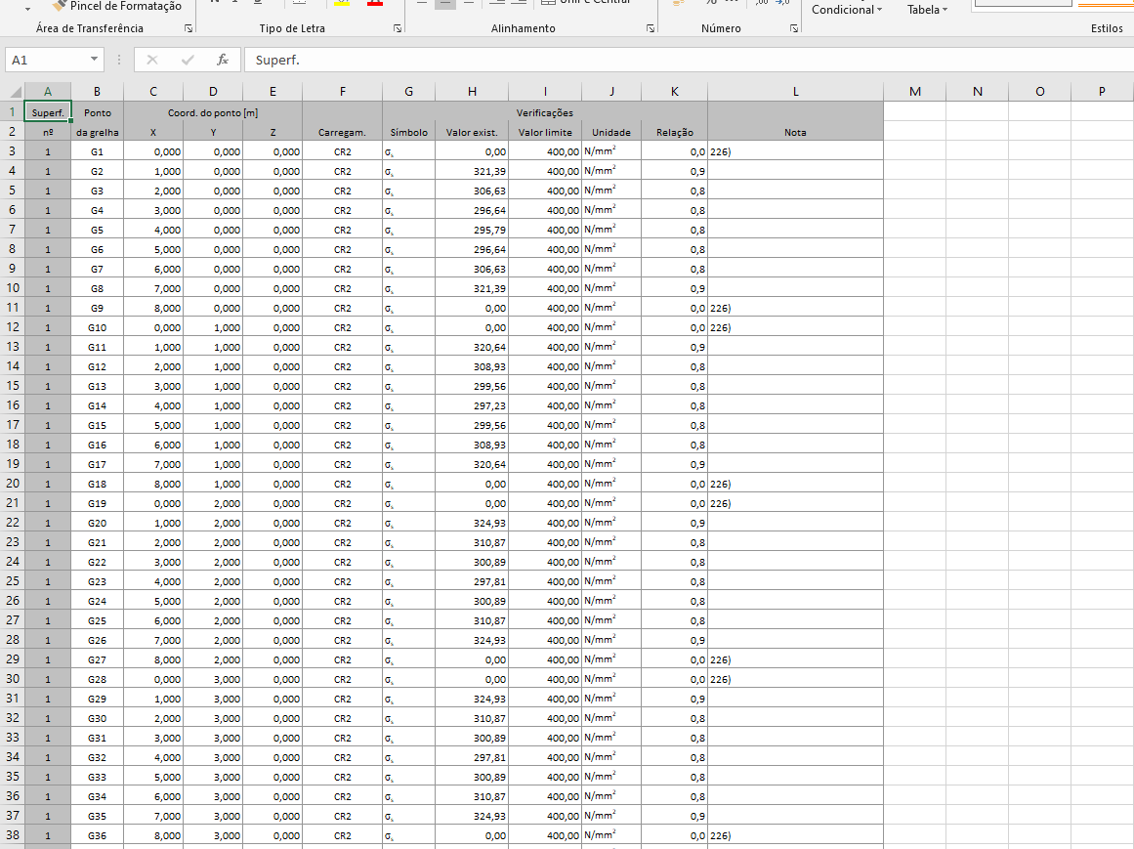Apply yellow highlight color to cell
Viewport: 1134px width, 849px height.
click(340, 2)
